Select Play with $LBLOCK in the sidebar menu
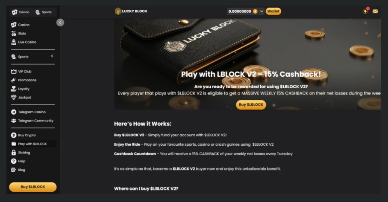This screenshot has height=202, width=388. pyautogui.click(x=32, y=144)
